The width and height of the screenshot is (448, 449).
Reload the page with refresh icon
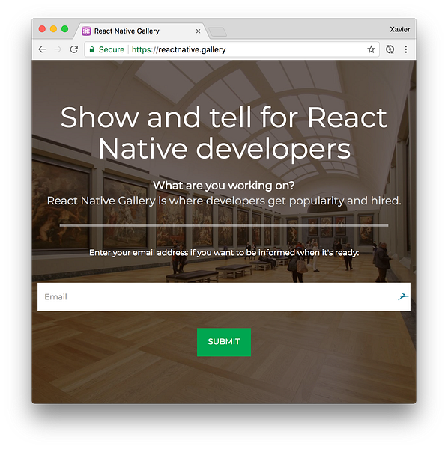(74, 49)
